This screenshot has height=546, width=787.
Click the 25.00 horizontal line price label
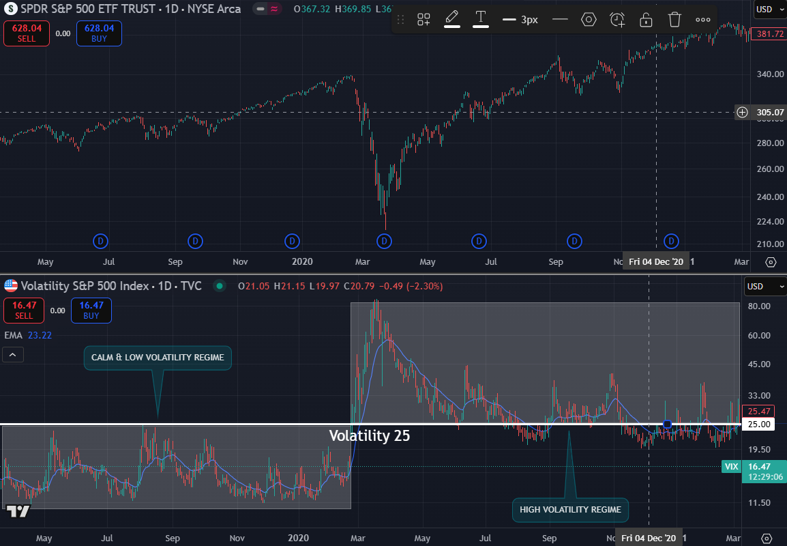pyautogui.click(x=758, y=425)
